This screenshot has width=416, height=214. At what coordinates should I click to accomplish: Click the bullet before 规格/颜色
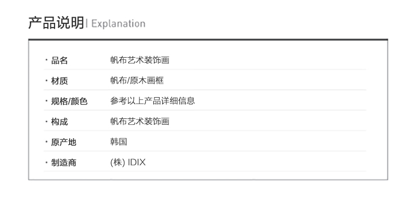click(x=46, y=101)
